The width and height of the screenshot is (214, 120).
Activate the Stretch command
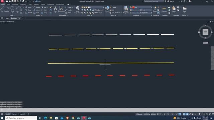coord(29,13)
